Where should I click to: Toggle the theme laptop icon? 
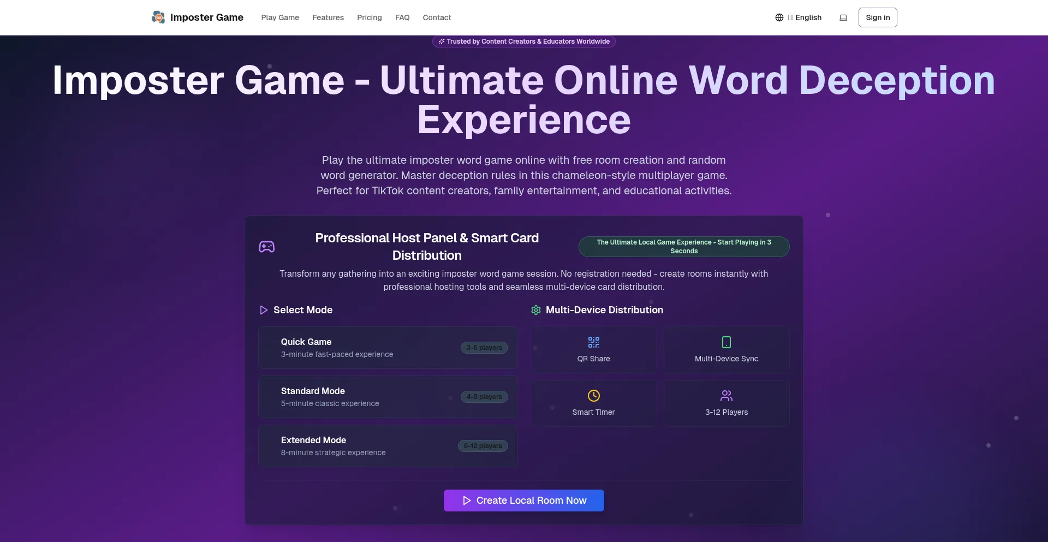point(843,17)
